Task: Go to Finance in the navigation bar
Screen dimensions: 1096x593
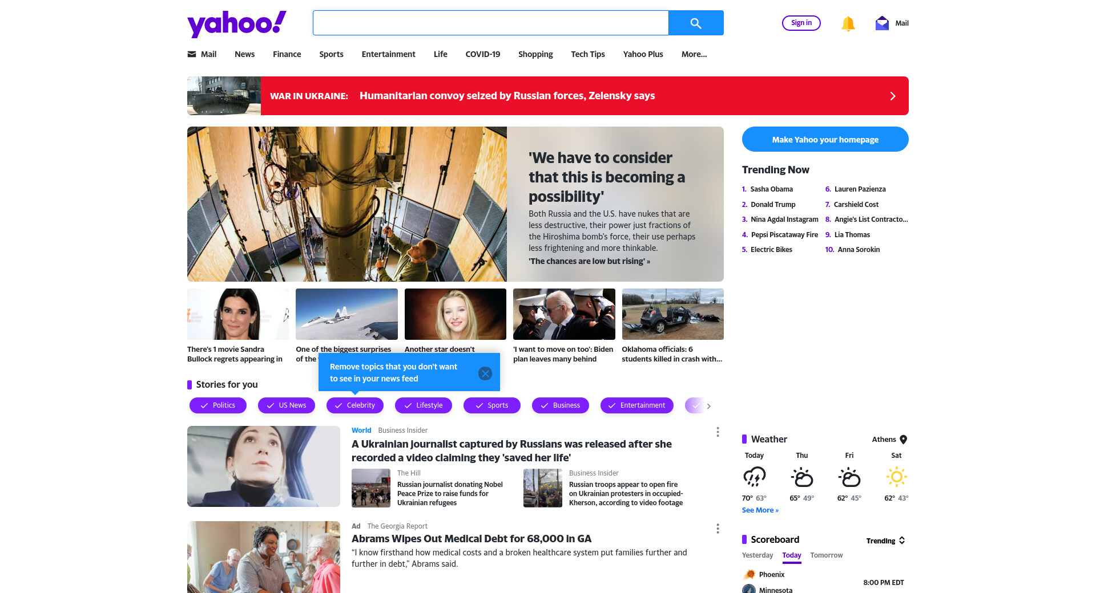Action: tap(287, 54)
